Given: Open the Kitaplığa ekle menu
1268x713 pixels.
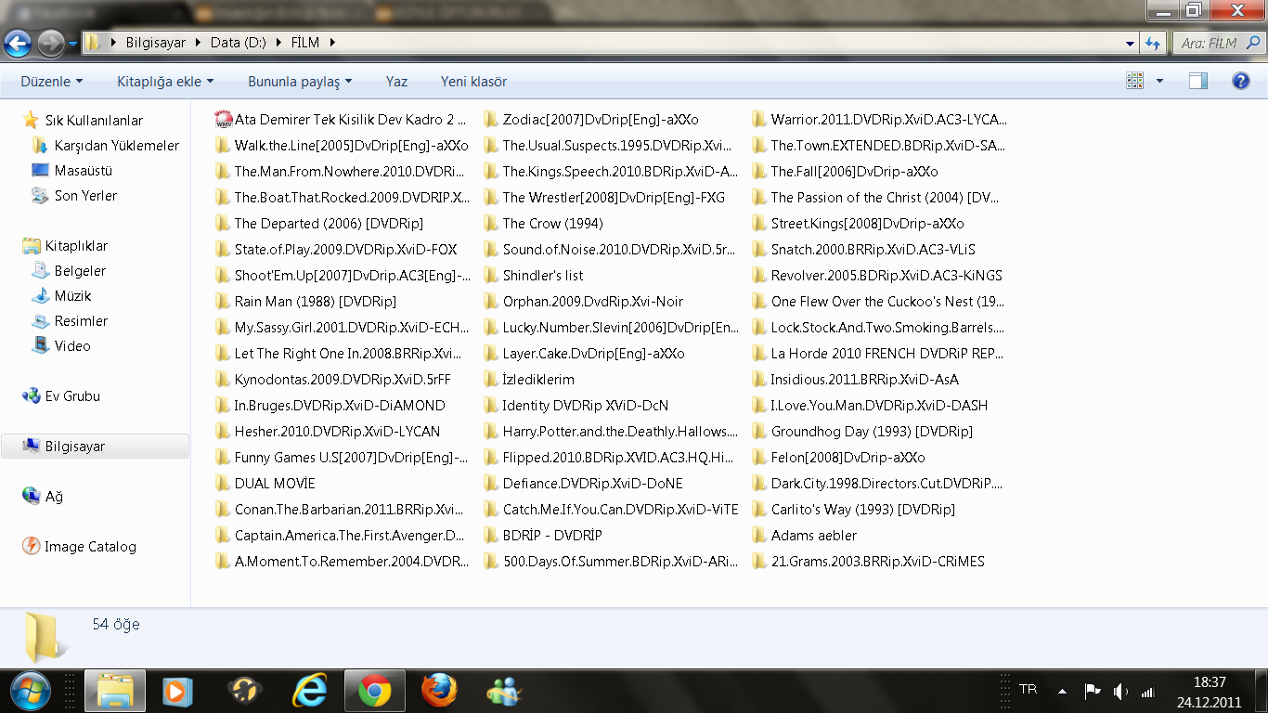Looking at the screenshot, I should point(165,82).
